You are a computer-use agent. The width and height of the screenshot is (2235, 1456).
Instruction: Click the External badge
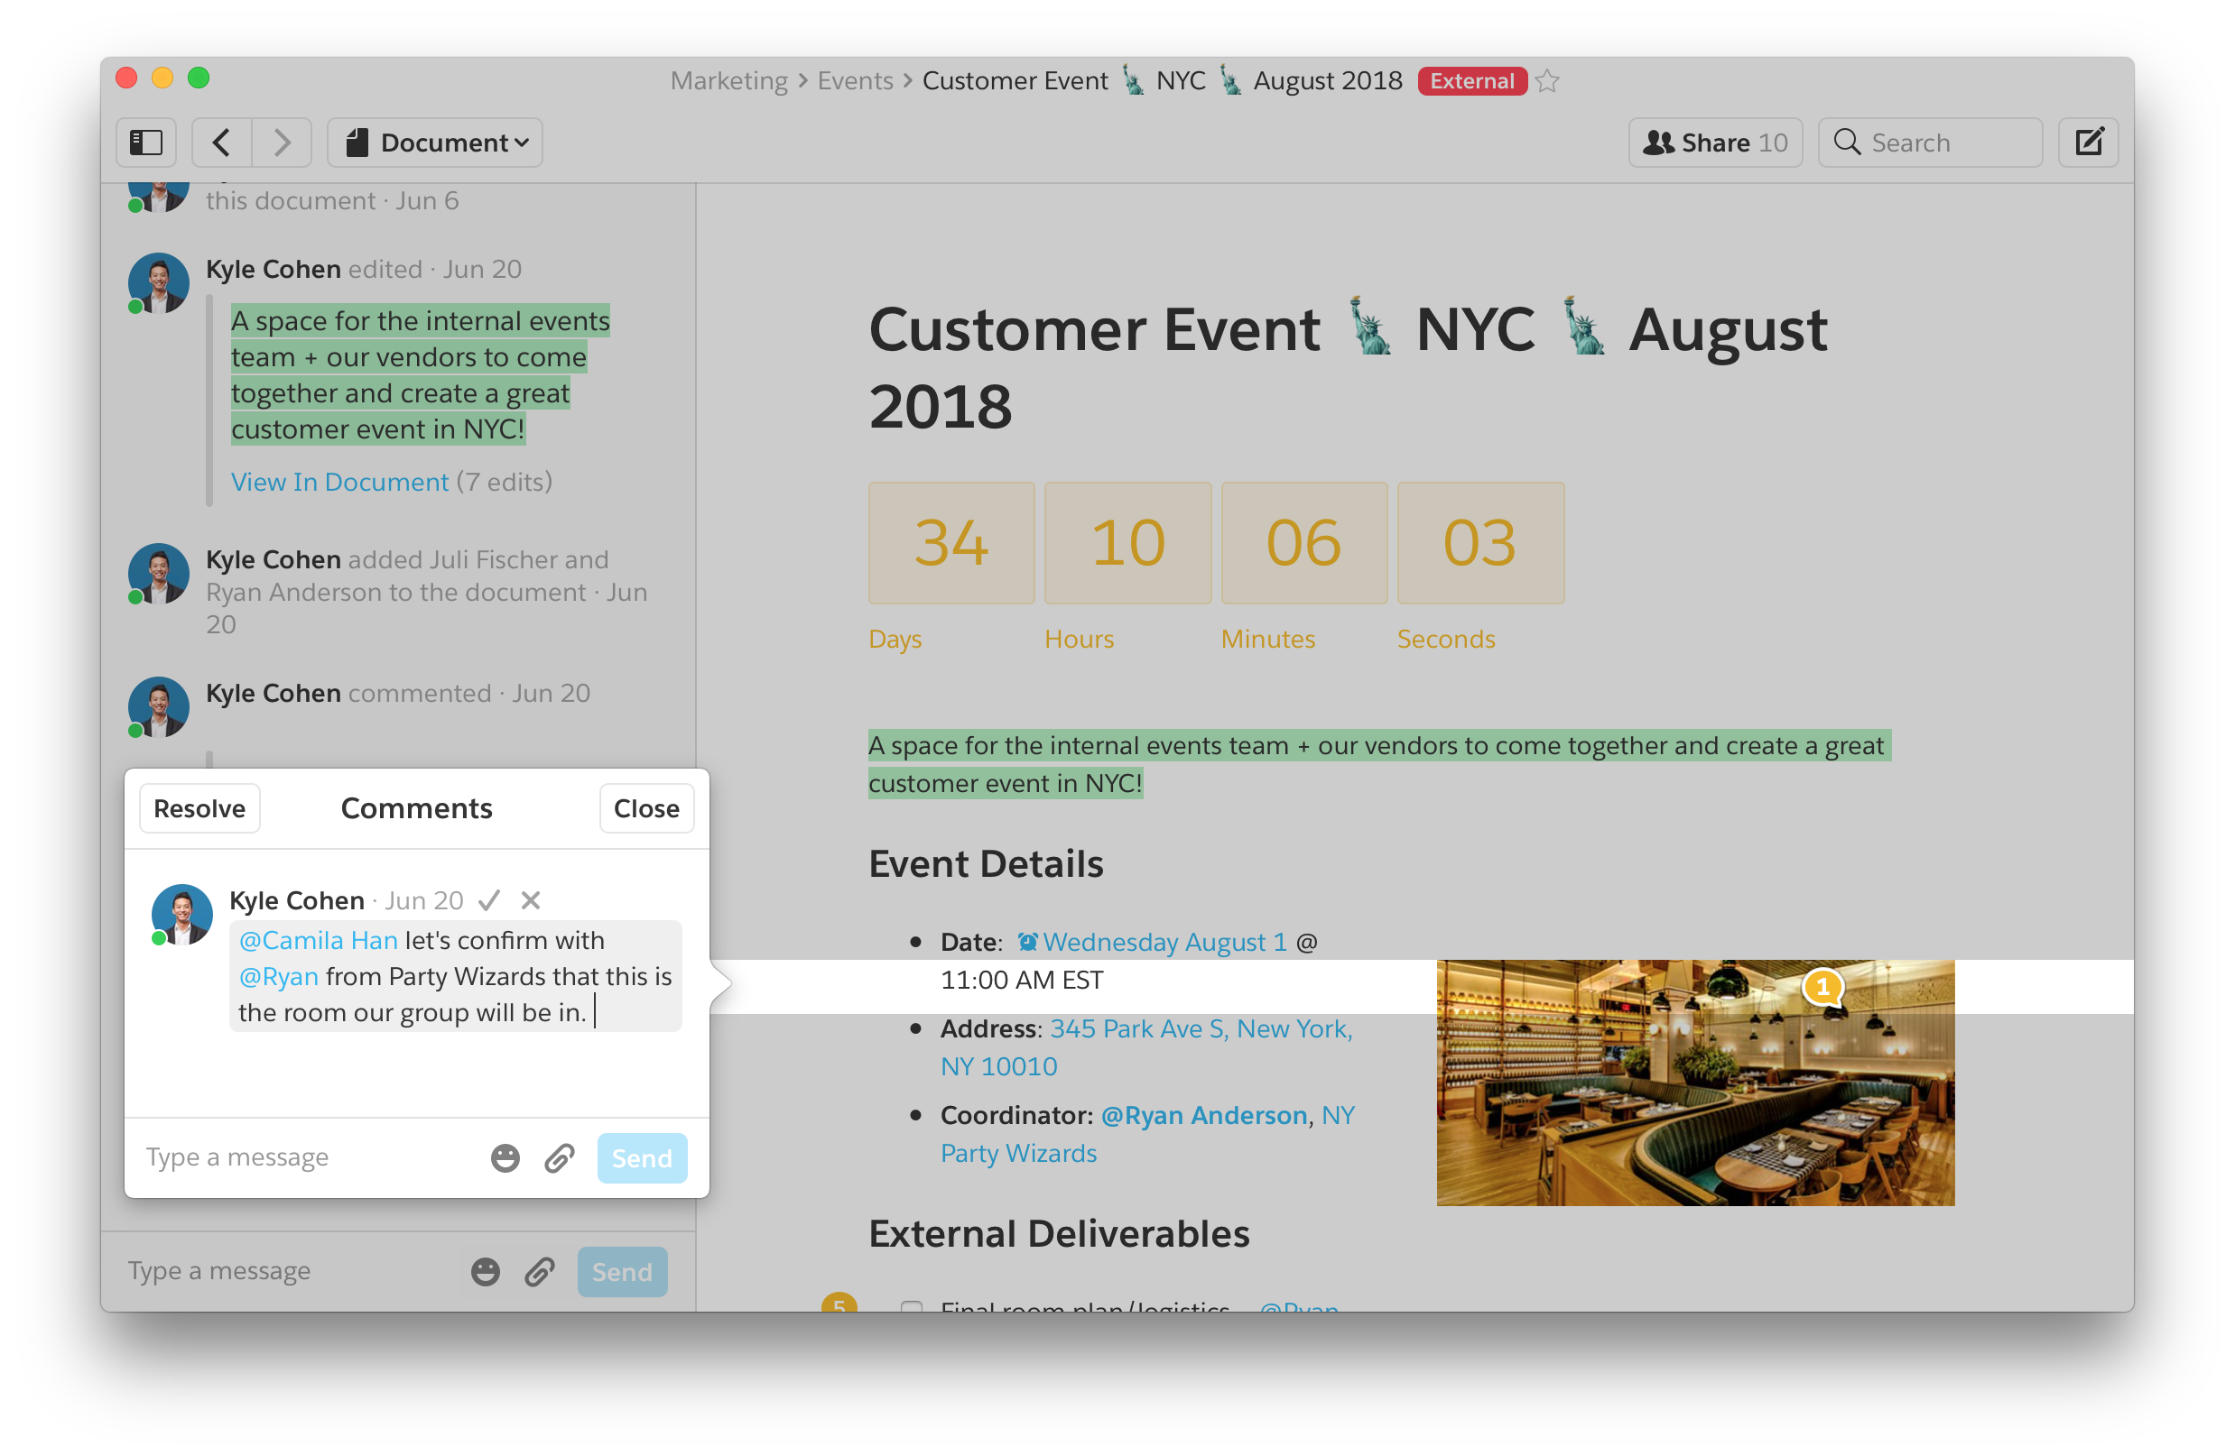coord(1471,82)
